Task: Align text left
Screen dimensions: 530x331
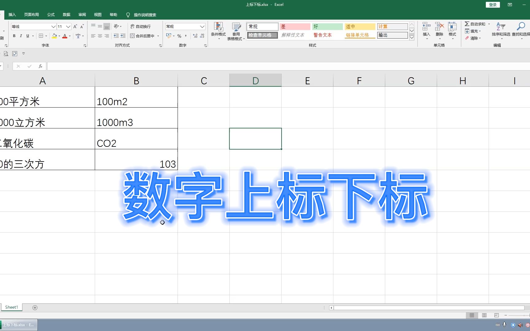Action: pos(93,36)
